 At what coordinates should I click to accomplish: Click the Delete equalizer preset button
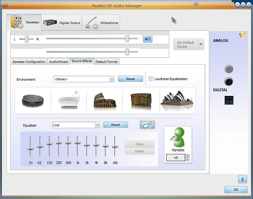click(140, 151)
